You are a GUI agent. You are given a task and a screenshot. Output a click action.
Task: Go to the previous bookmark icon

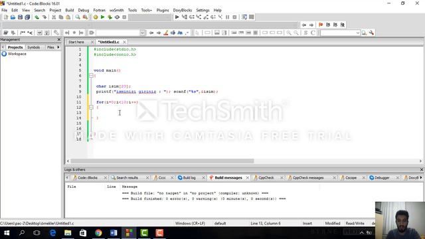click(x=328, y=25)
